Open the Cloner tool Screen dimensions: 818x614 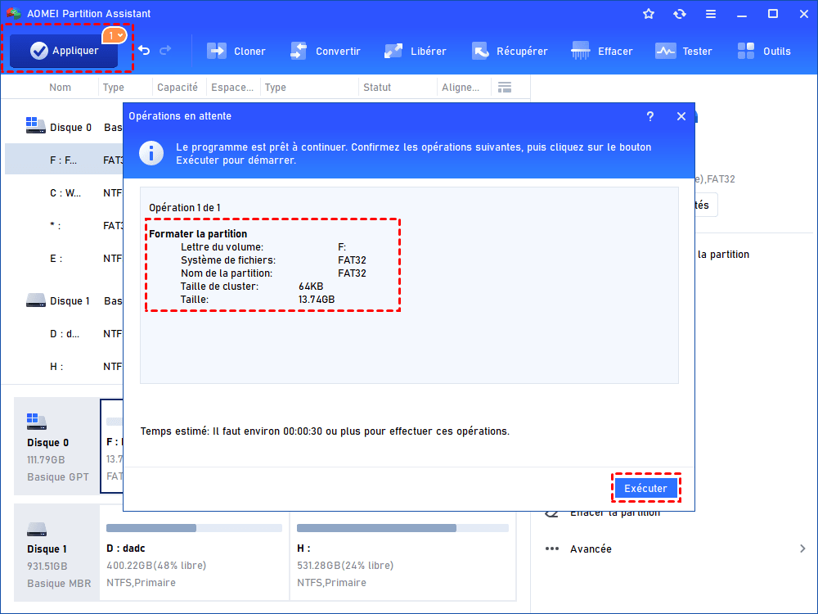tap(236, 51)
